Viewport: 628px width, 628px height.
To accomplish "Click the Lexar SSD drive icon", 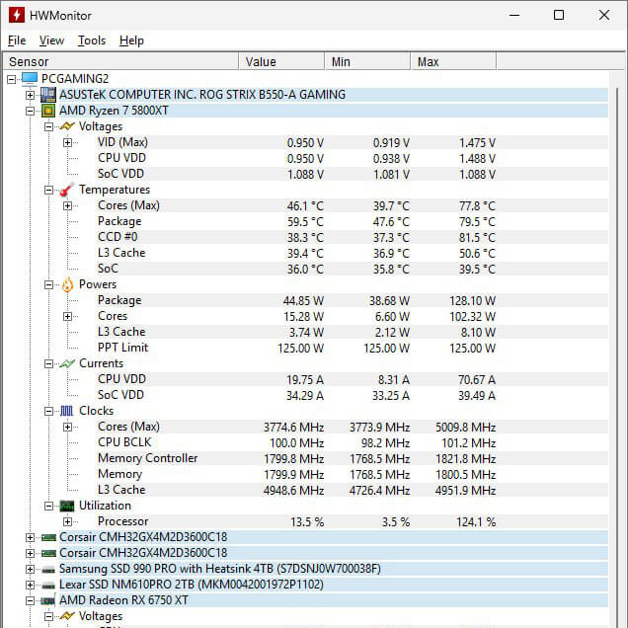I will 48,586.
